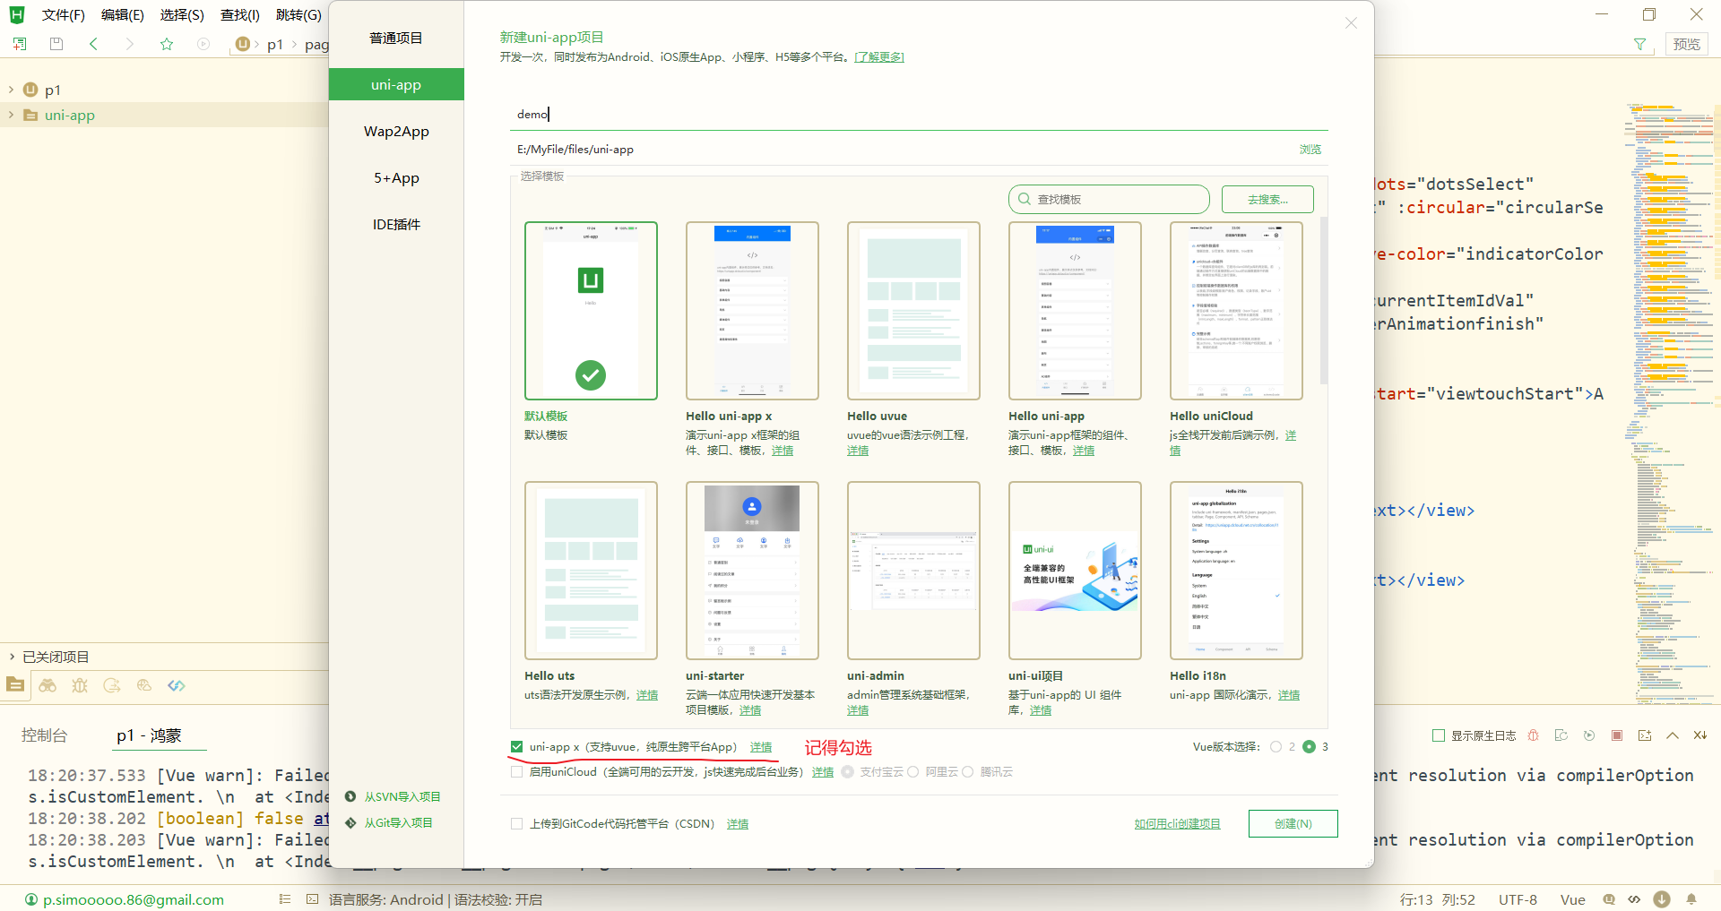Screen dimensions: 1721x911
Task: Click the 浏览 browse link for path
Action: pyautogui.click(x=1310, y=150)
